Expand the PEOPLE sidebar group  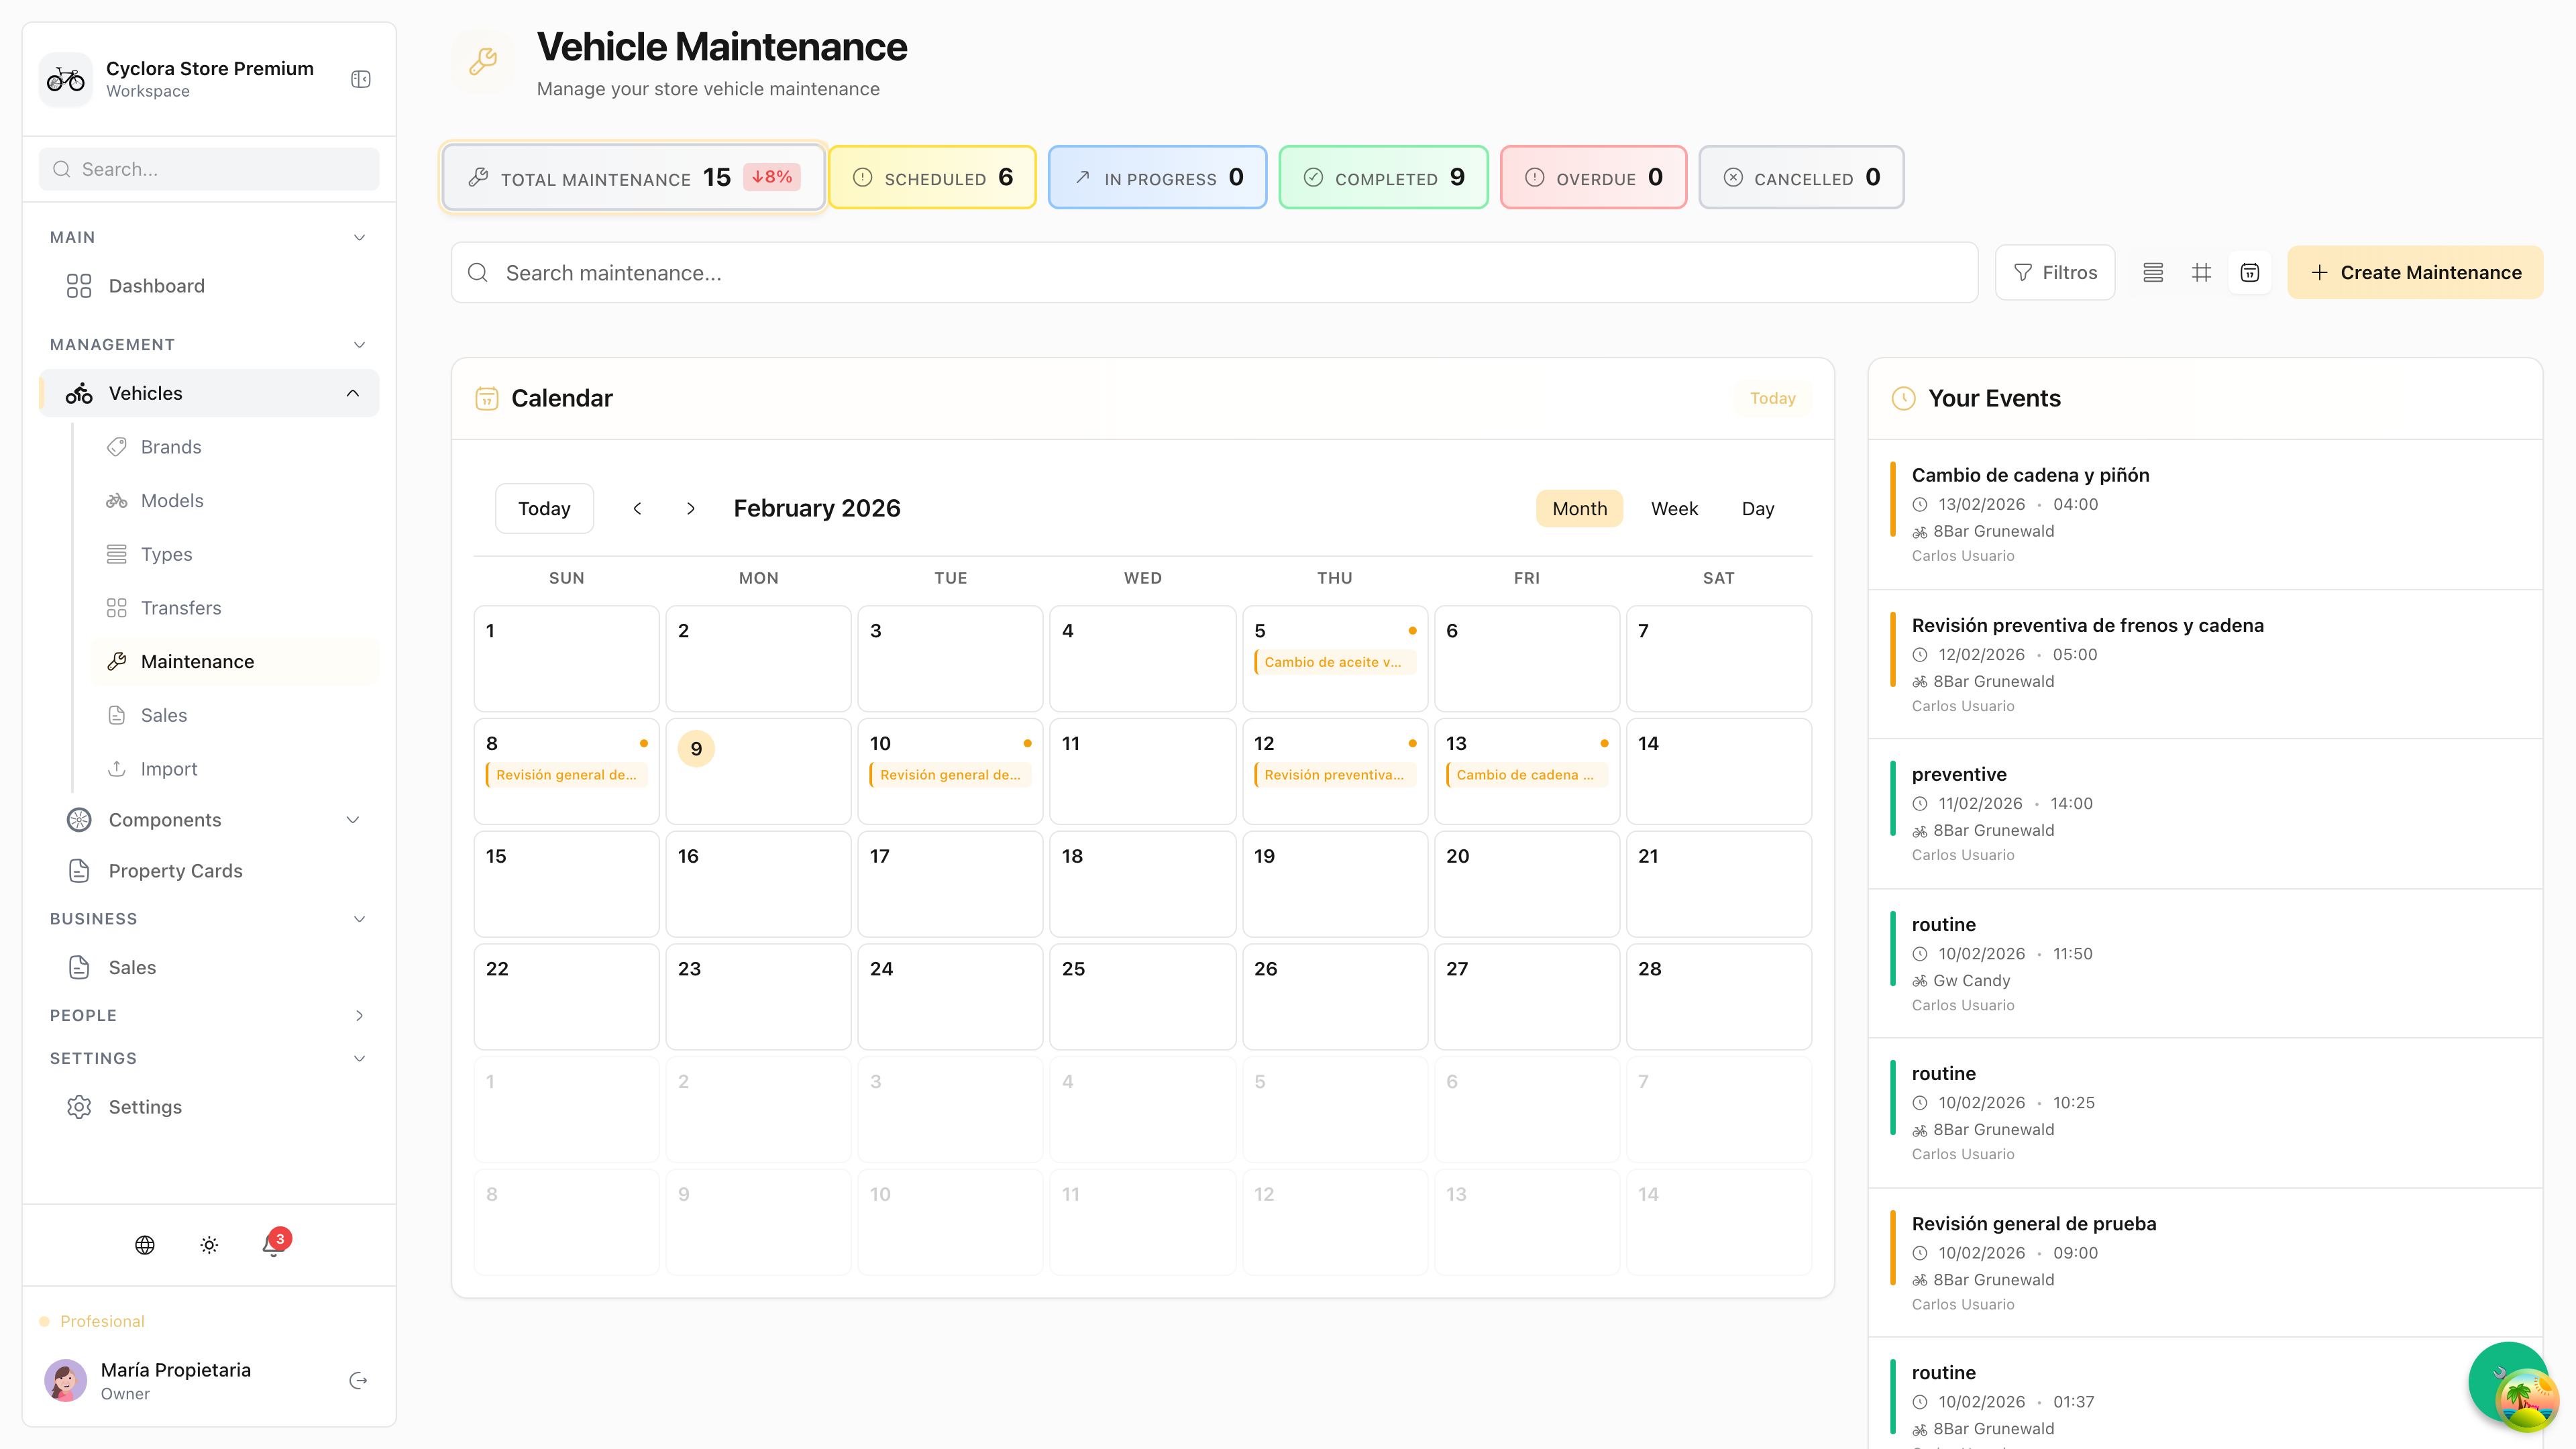(x=359, y=1015)
